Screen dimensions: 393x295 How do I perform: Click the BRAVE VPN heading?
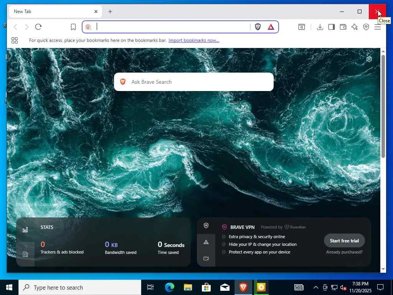tap(243, 227)
